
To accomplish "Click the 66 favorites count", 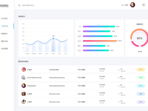I will coord(121,77).
